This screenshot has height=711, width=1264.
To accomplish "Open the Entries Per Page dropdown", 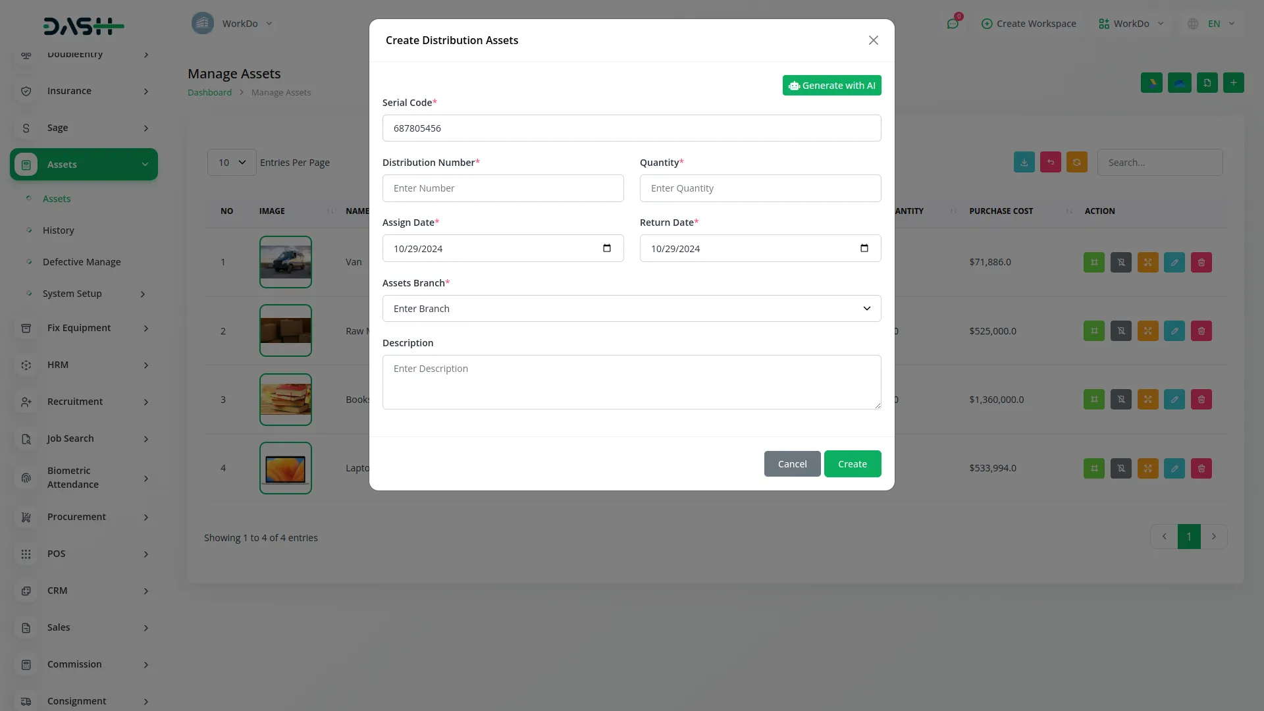I will coord(230,162).
